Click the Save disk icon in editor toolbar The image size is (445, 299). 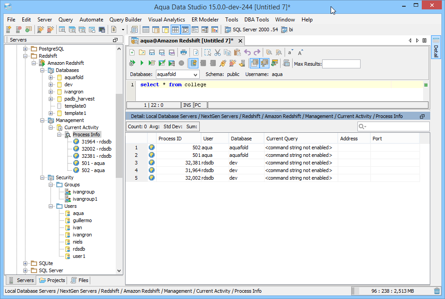[x=152, y=52]
